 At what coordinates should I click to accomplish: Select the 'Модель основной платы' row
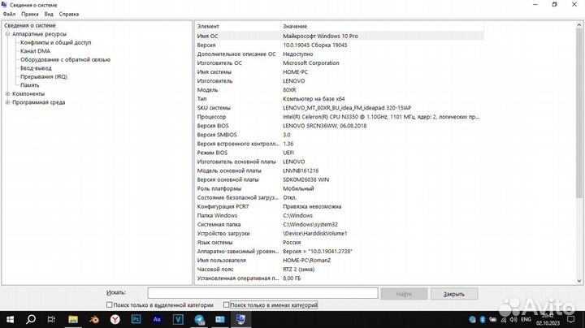(x=340, y=170)
